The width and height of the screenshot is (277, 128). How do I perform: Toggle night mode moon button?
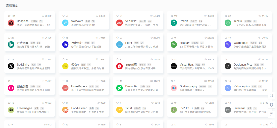pos(271,96)
